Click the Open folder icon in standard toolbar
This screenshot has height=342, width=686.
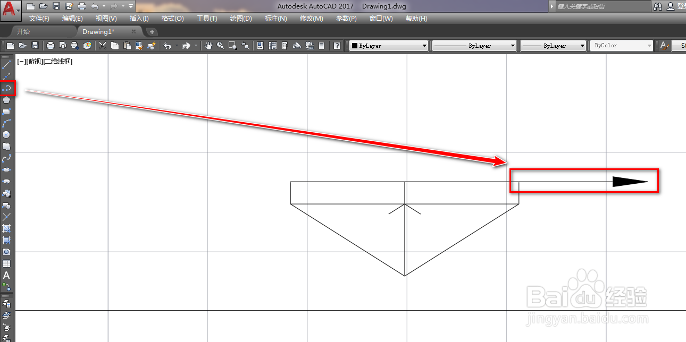[23, 46]
